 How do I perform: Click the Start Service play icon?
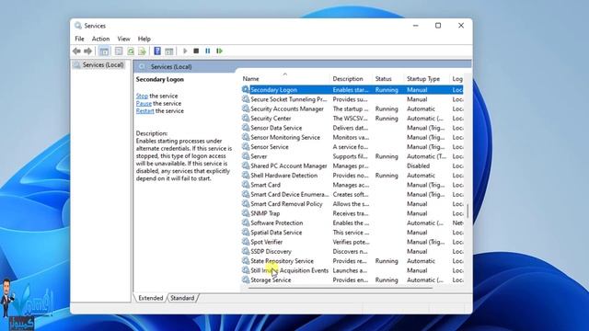pos(185,51)
